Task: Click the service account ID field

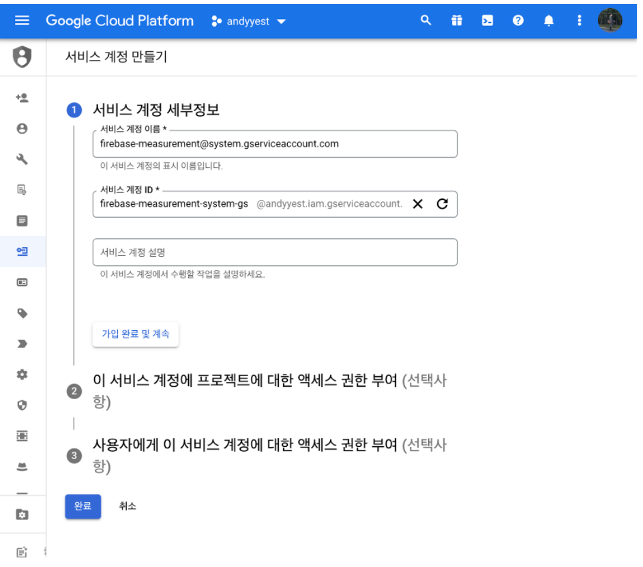Action: 275,204
